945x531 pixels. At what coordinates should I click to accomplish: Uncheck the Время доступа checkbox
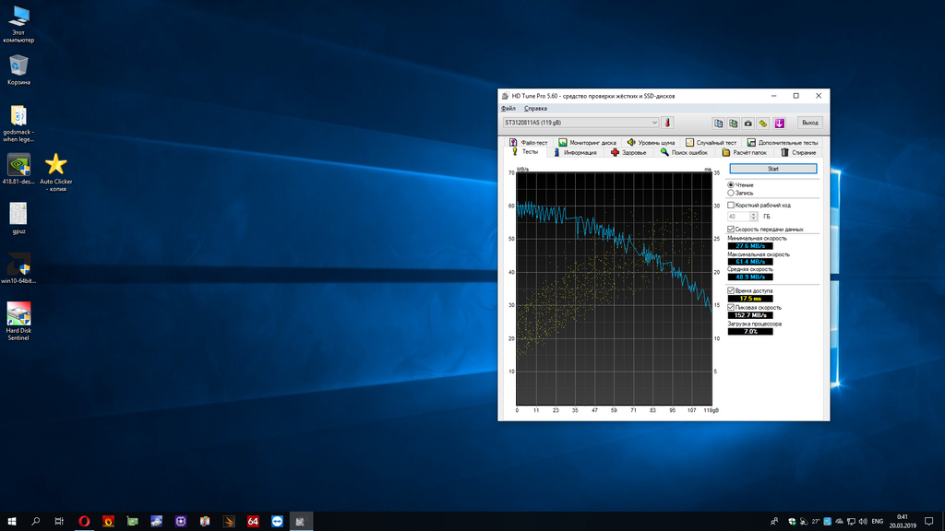click(731, 290)
